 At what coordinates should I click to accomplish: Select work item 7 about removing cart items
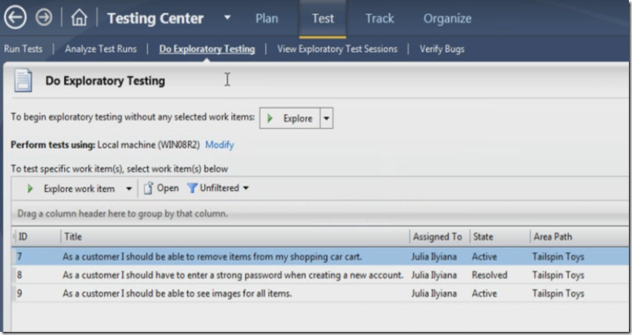(x=320, y=256)
